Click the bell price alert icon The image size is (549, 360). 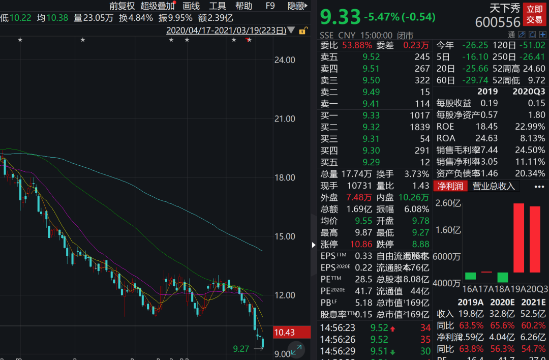coord(532,34)
